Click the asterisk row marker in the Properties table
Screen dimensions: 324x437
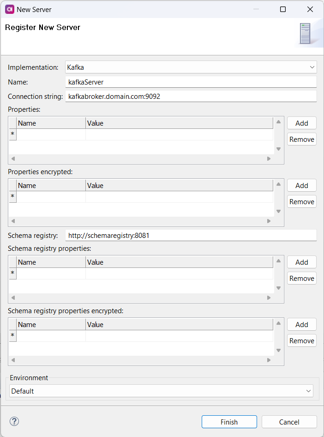click(12, 134)
